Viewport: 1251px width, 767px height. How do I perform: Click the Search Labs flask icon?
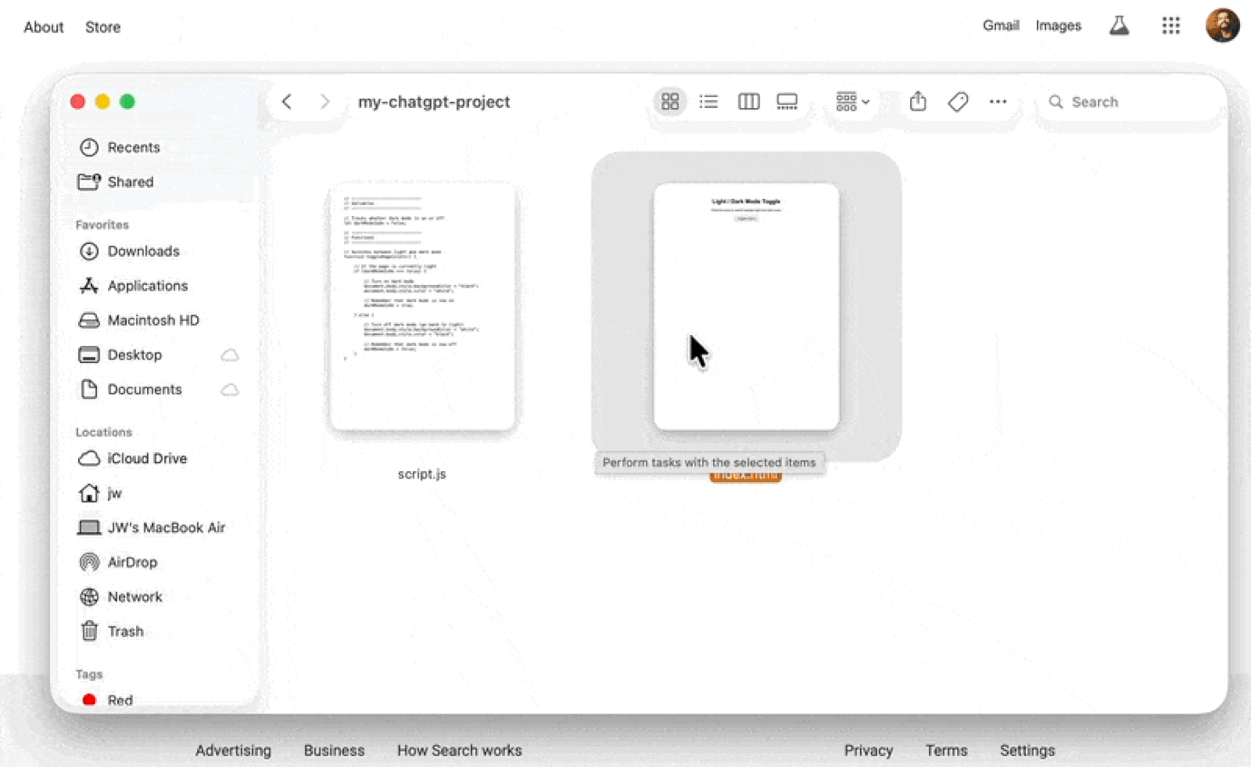coord(1119,26)
